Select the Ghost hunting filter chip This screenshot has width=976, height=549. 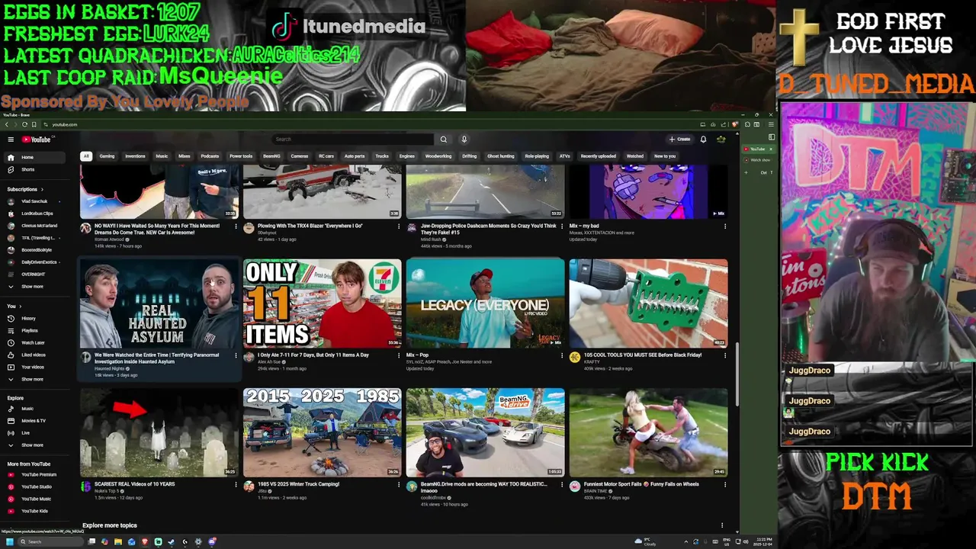coord(501,156)
